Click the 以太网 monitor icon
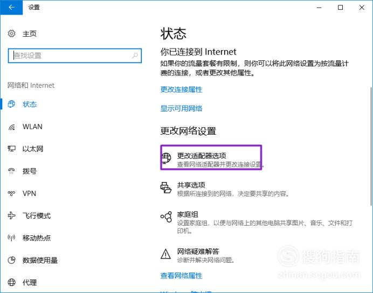Image resolution: width=373 pixels, height=293 pixels. click(11, 149)
